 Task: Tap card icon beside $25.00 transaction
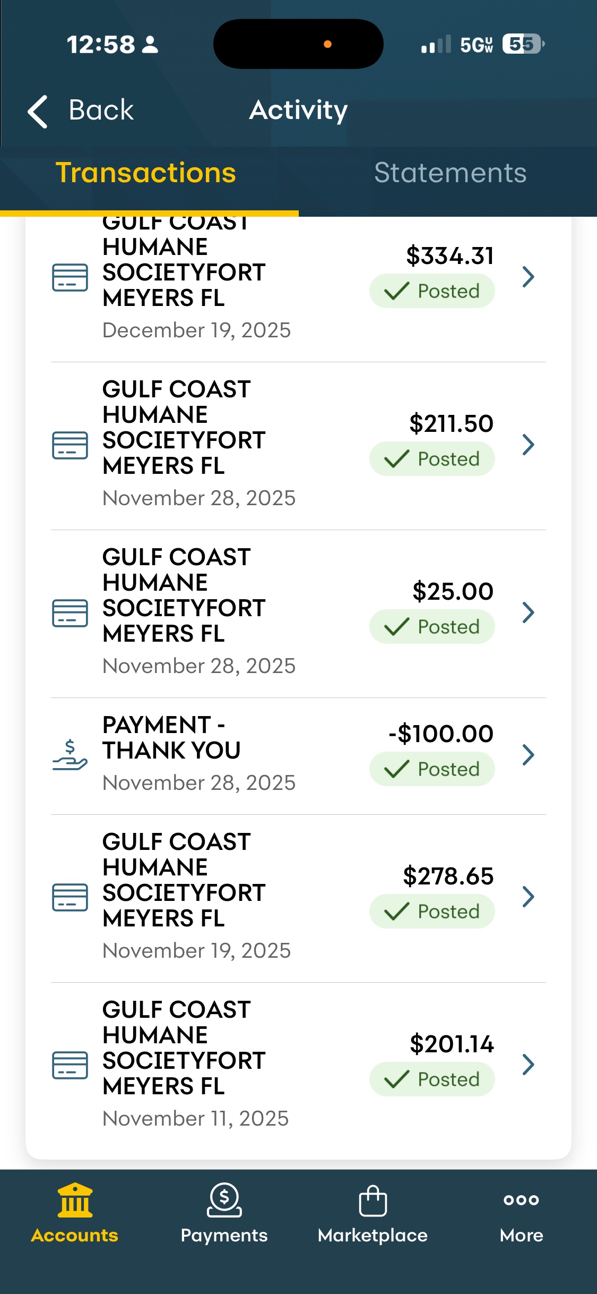coord(70,613)
